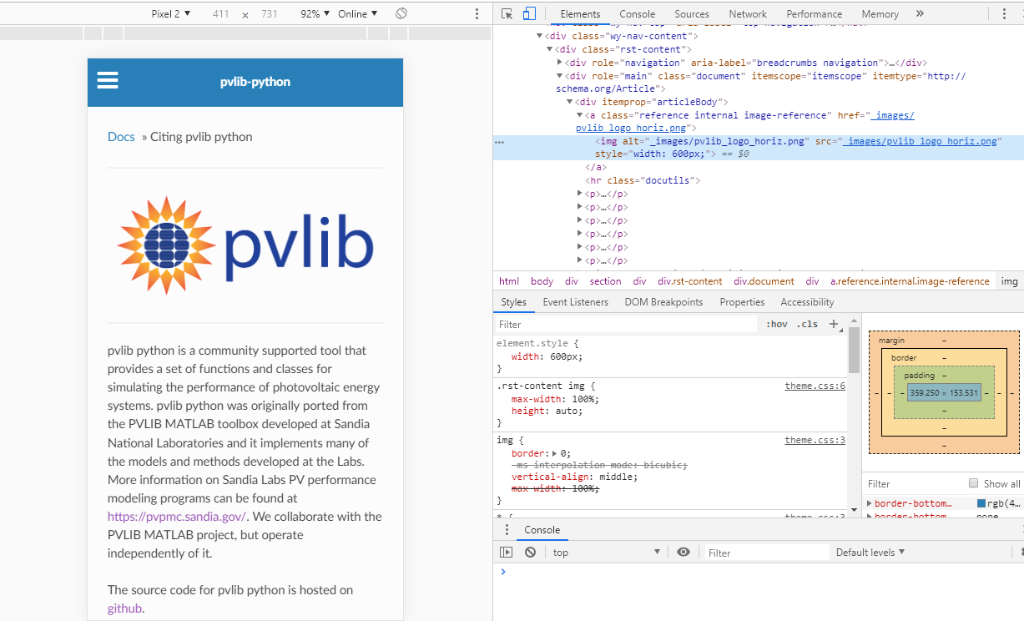Switch to the Network tab
Viewport: 1024px width, 621px height.
pos(748,13)
